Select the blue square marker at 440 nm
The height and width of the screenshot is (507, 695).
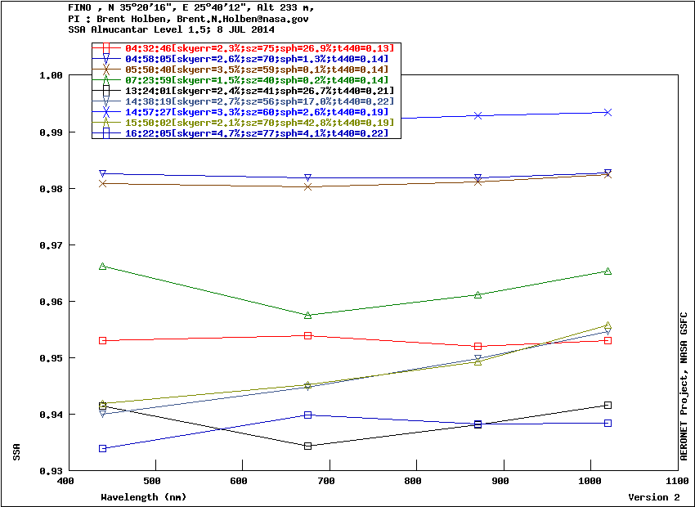(103, 448)
